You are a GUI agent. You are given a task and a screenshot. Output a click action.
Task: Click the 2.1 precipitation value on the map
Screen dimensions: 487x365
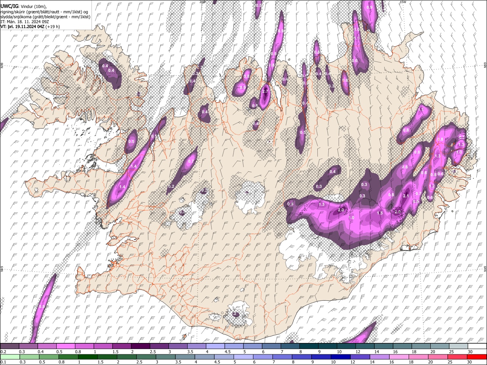[406, 196]
